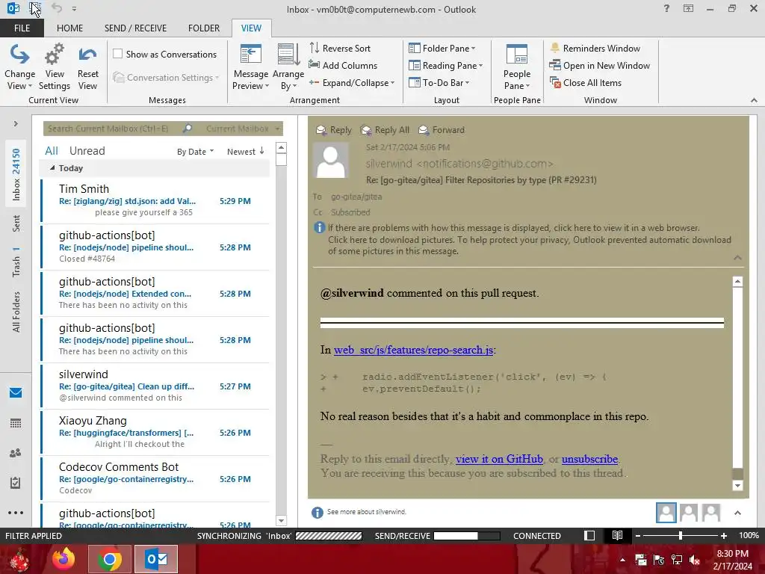This screenshot has height=574, width=765.
Task: Follow the view it on GitHub link
Action: [499, 459]
